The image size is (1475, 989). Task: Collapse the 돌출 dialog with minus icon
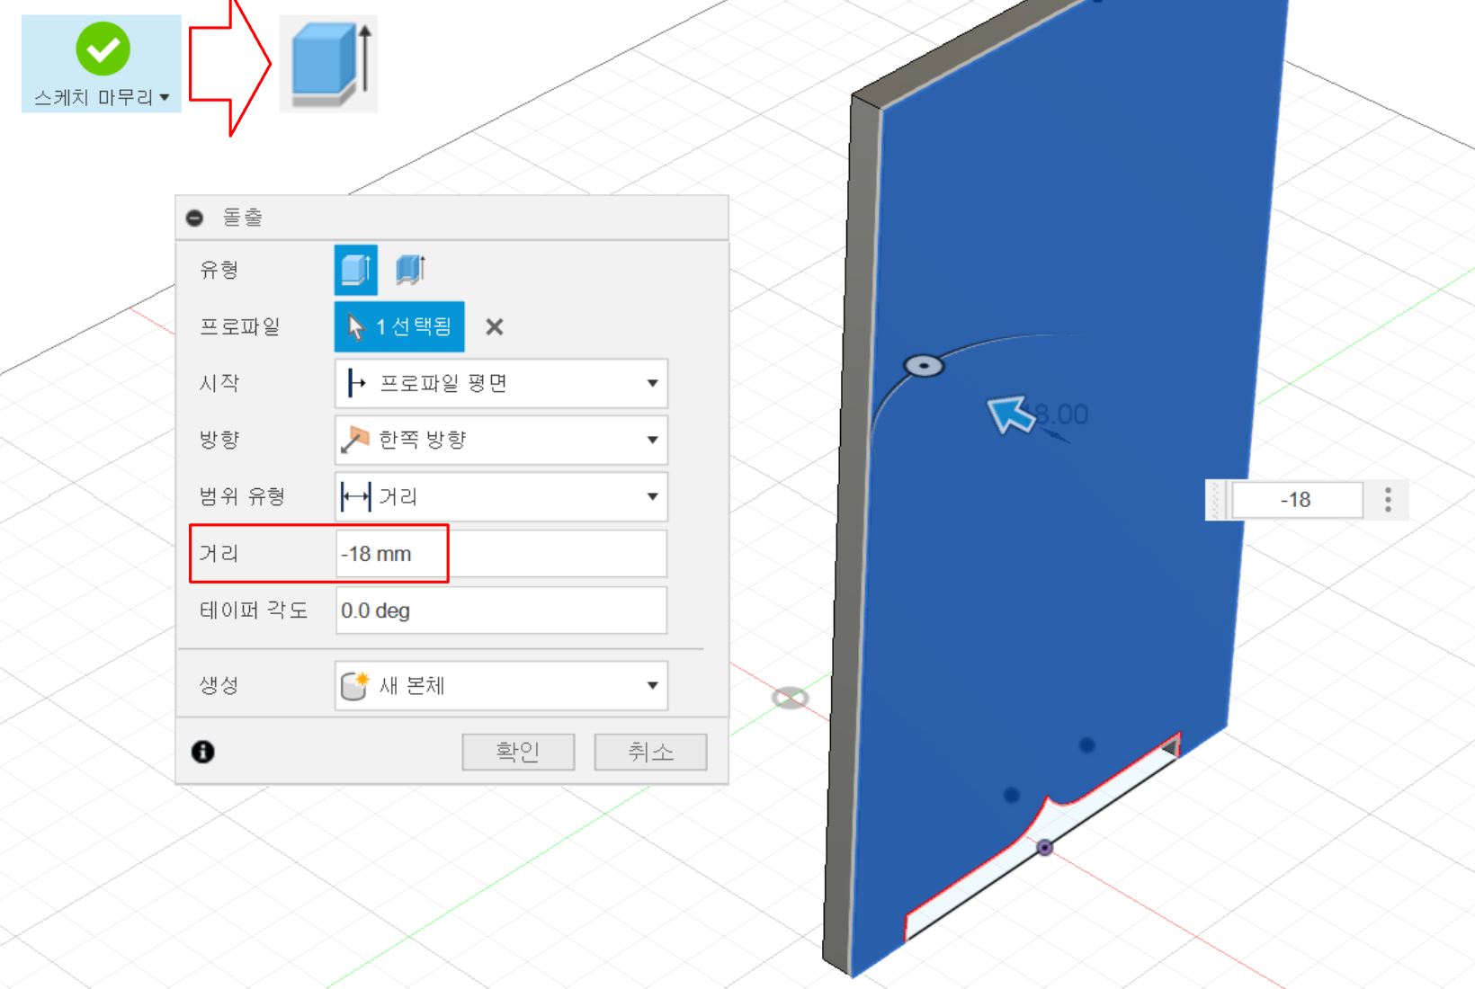194,218
